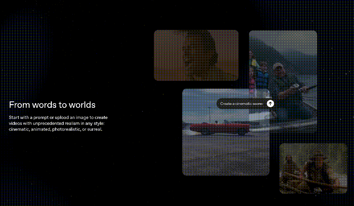The image size is (354, 206).
Task: Click the red convertible car
Action: (x=219, y=128)
